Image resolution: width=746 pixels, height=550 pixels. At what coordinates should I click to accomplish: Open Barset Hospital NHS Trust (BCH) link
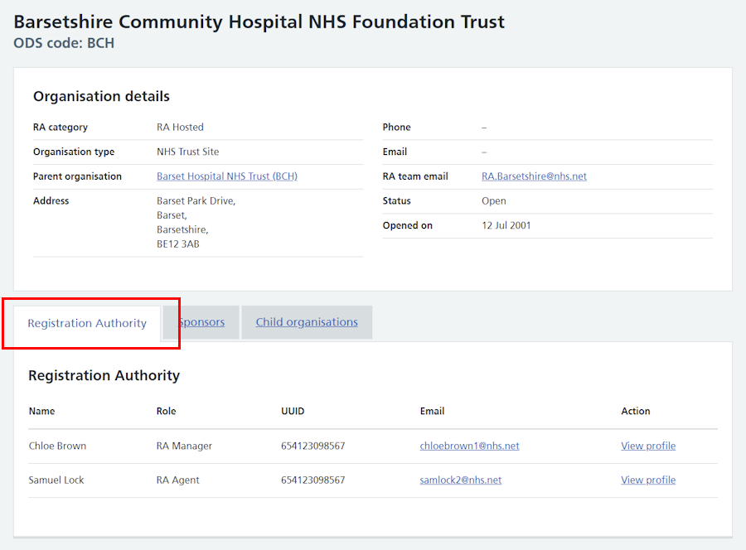pyautogui.click(x=227, y=176)
